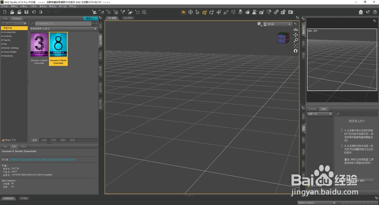This screenshot has height=205, width=379.
Task: Select the highlighted ActivePose tool
Action: coord(205,13)
